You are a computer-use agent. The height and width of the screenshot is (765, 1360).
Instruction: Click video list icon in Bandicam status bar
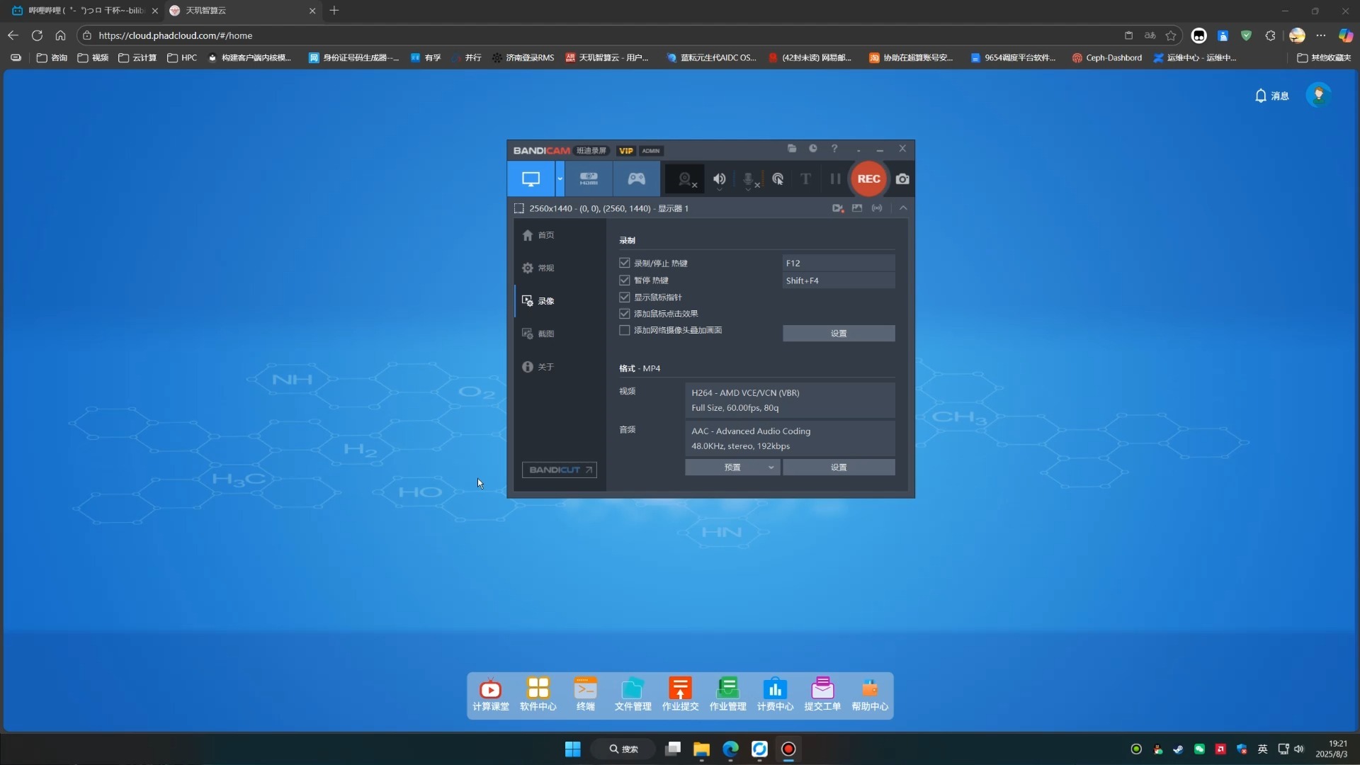[x=838, y=208]
